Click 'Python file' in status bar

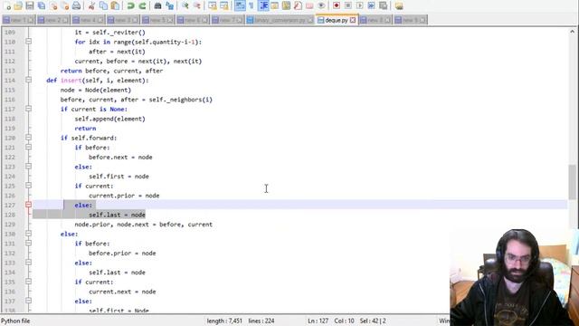click(15, 321)
